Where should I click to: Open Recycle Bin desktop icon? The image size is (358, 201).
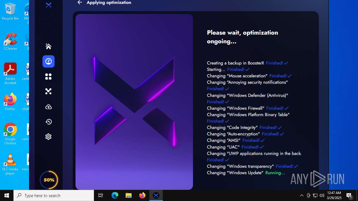(10, 12)
